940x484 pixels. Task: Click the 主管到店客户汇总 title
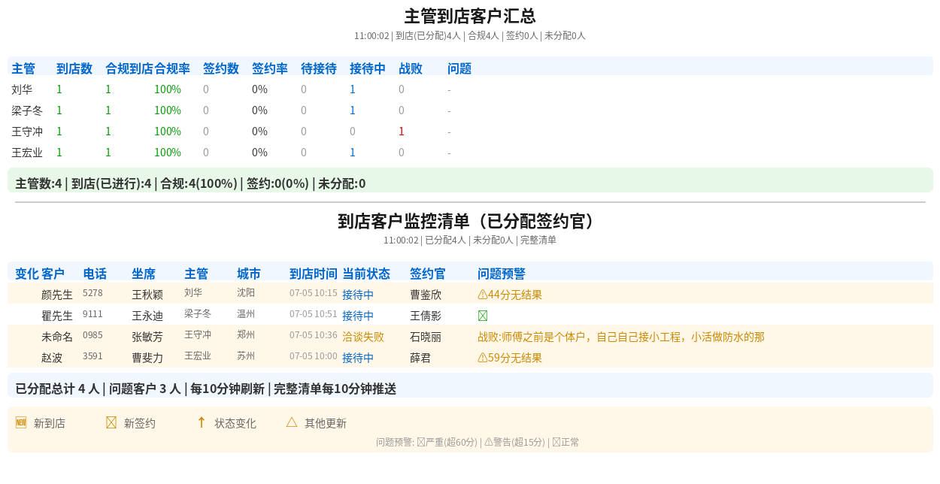click(470, 17)
